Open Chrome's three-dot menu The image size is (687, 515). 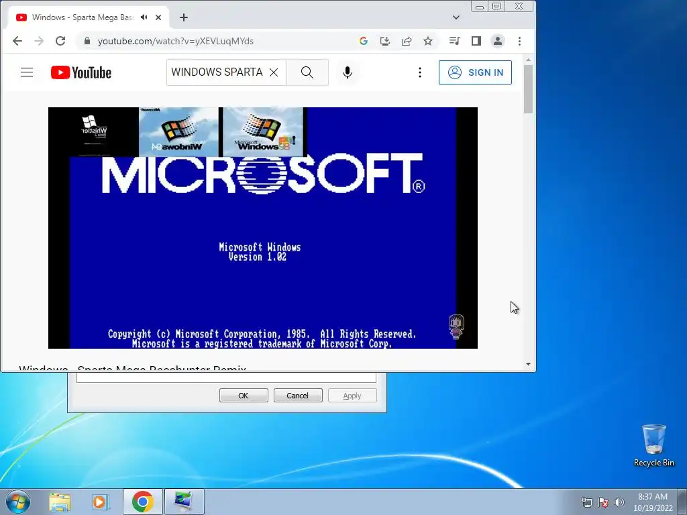[x=520, y=41]
